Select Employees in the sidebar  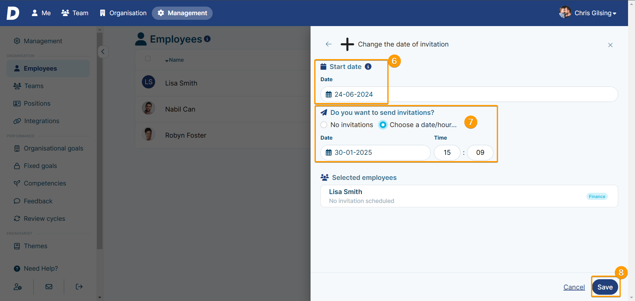(48, 68)
